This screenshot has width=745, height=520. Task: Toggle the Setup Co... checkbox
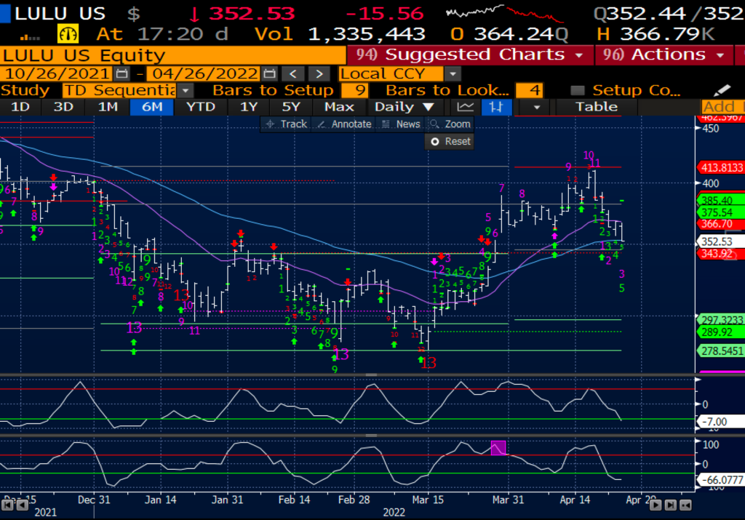coord(577,90)
